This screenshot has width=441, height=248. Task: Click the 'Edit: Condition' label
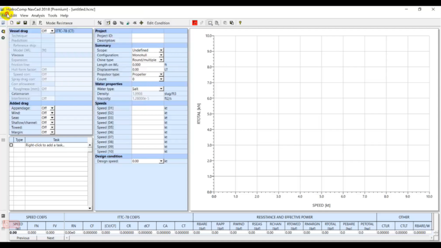point(158,23)
